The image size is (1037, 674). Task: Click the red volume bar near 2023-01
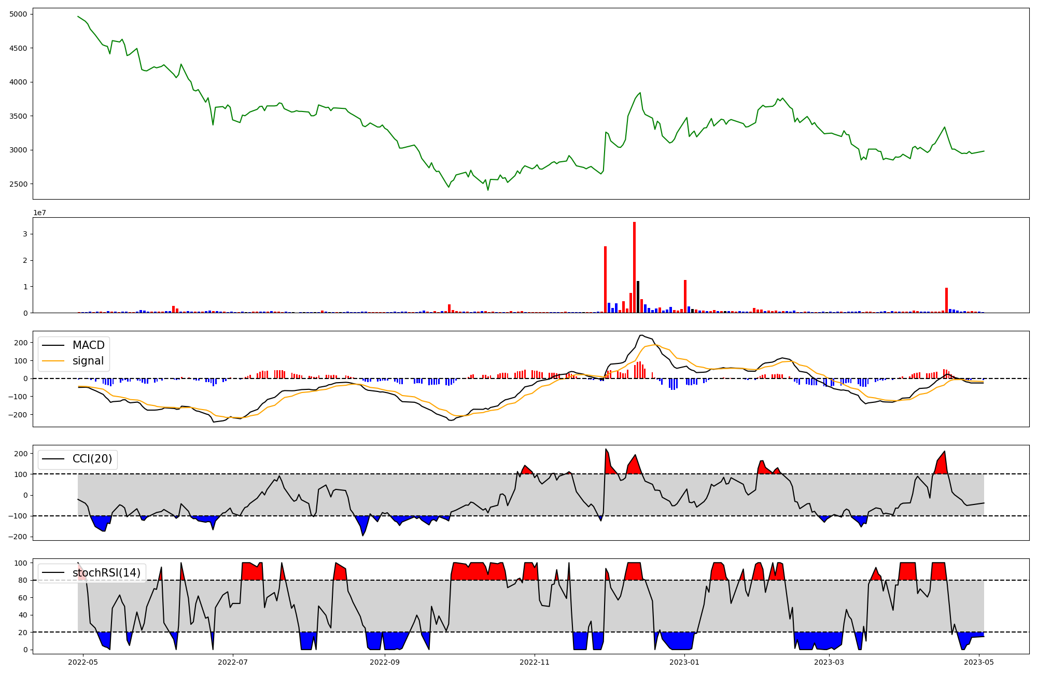(x=685, y=296)
